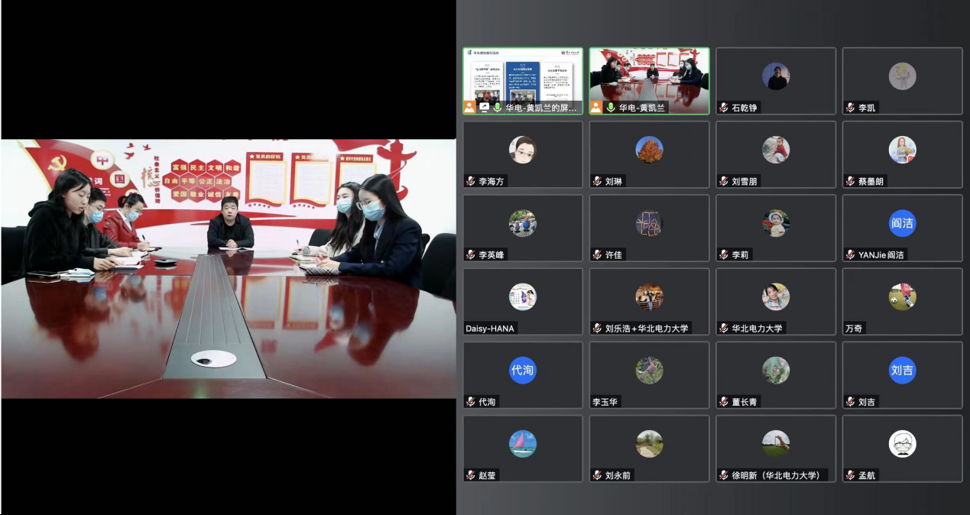
Task: Click the green microphone icon on 华电-黄凯兰 video tile
Action: tap(610, 108)
